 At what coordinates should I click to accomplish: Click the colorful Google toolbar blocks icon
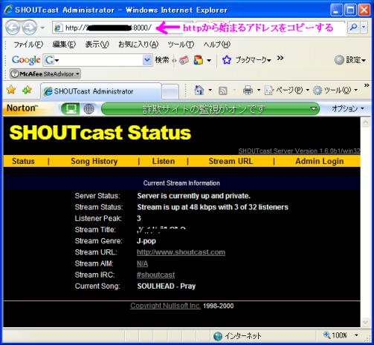click(x=199, y=60)
